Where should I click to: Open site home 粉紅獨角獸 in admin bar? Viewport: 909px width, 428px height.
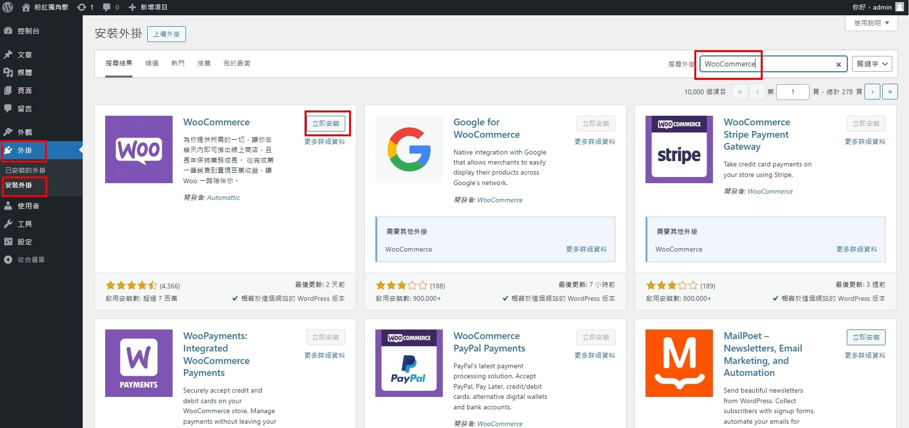click(x=45, y=7)
